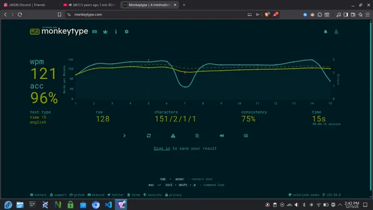Open browser extensions puzzle icon

pyautogui.click(x=320, y=14)
